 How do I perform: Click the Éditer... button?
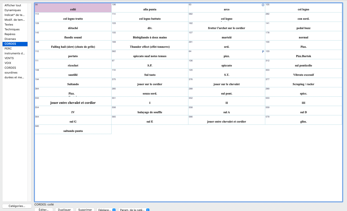(43, 209)
